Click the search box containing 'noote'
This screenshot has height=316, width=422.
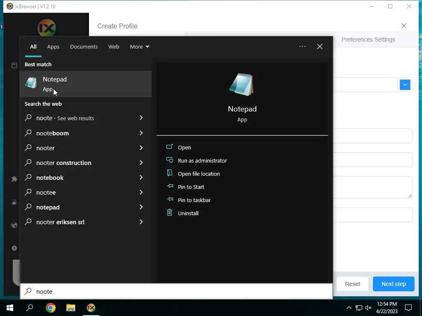coord(176,291)
